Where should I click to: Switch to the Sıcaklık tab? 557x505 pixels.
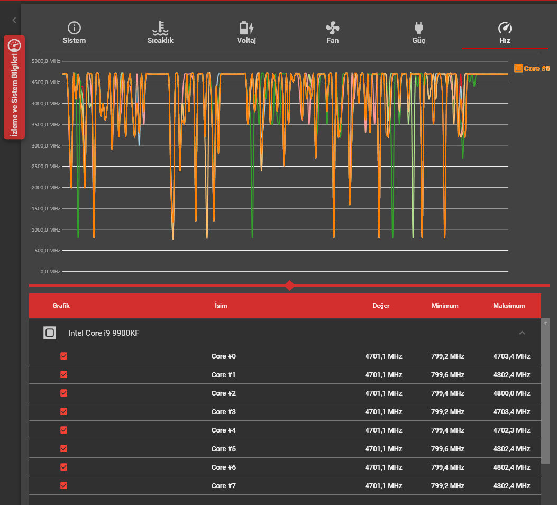(x=160, y=33)
